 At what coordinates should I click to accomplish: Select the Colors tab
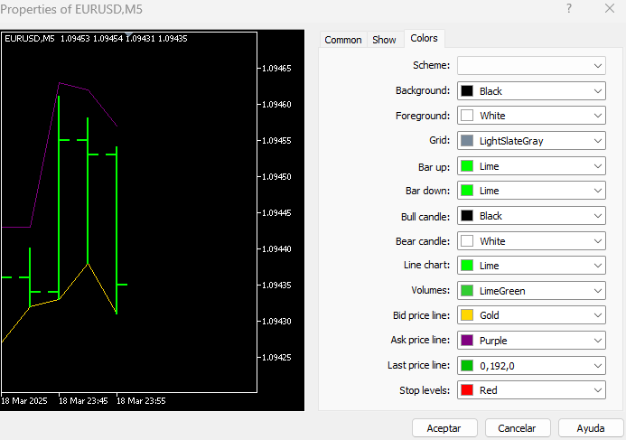click(424, 38)
